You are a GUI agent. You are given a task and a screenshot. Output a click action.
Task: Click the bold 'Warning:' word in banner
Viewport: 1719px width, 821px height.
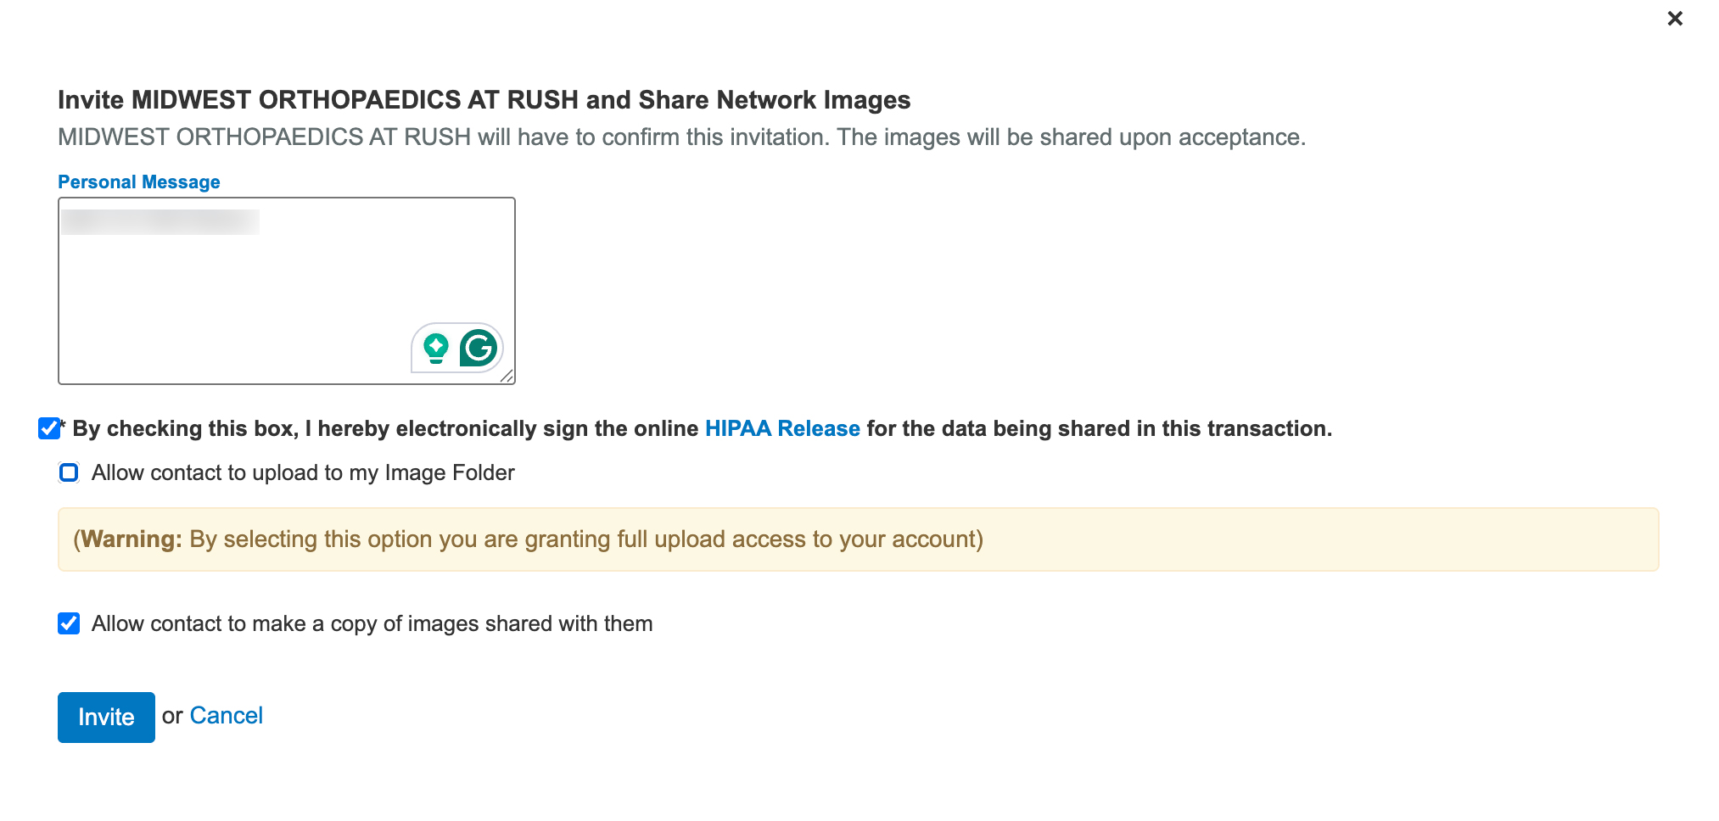click(132, 539)
